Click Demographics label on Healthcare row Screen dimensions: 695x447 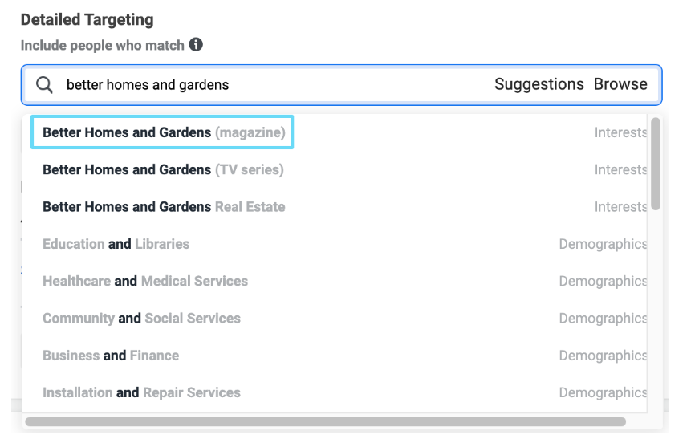pos(603,282)
